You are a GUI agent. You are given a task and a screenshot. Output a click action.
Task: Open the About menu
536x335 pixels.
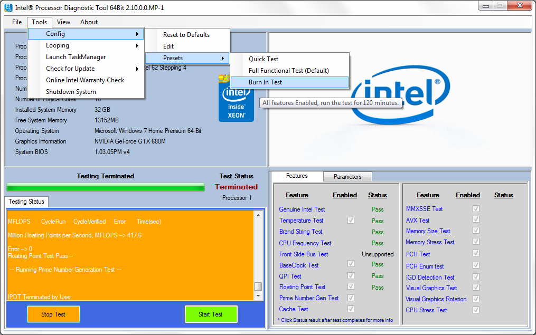coord(89,22)
